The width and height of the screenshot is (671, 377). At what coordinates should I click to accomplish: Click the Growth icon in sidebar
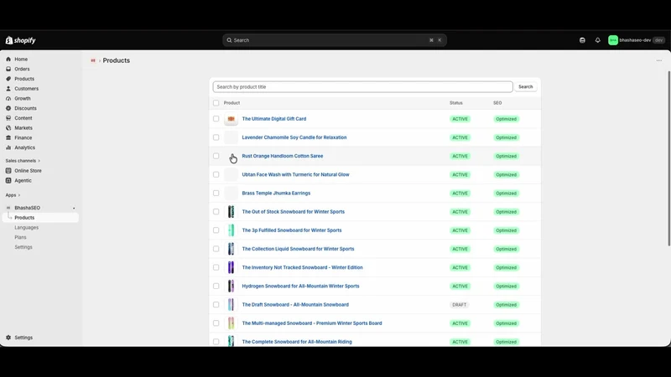(x=8, y=99)
